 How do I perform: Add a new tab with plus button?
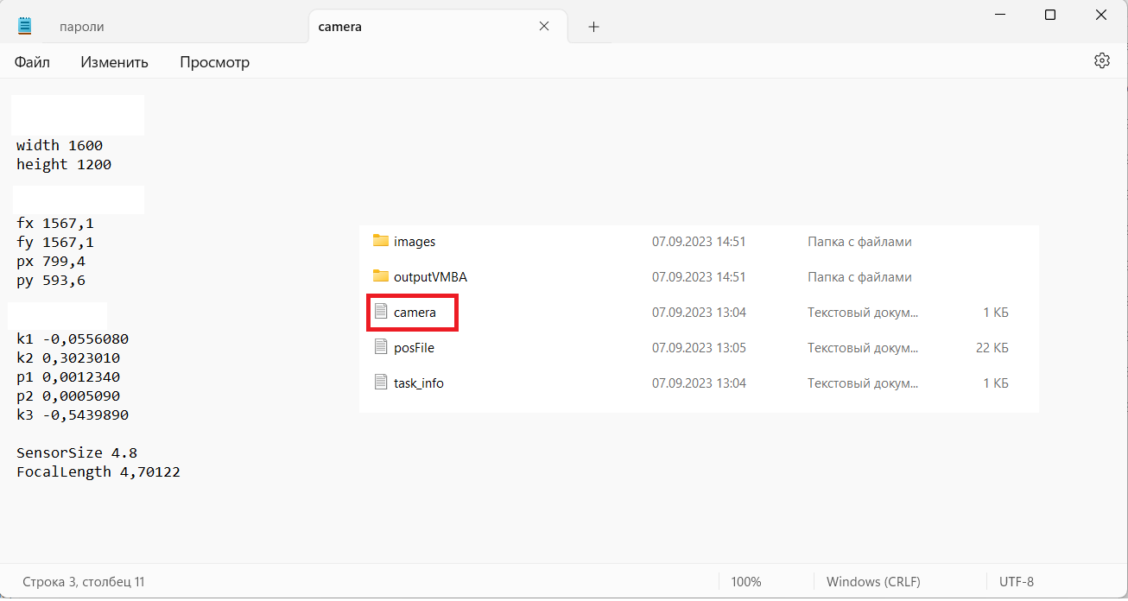coord(593,27)
